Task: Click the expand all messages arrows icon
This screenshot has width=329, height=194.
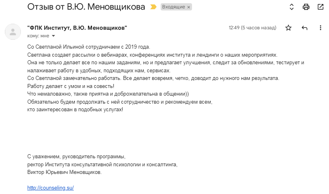Action: pos(292,7)
